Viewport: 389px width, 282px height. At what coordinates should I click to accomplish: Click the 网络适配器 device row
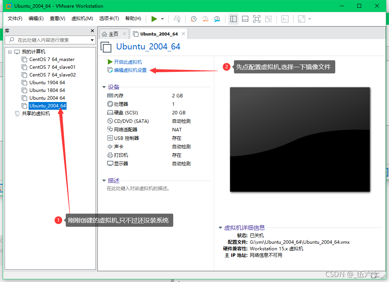[x=149, y=129]
